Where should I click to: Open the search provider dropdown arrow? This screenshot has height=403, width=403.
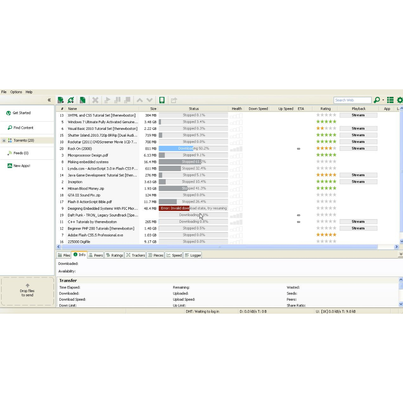(x=383, y=100)
